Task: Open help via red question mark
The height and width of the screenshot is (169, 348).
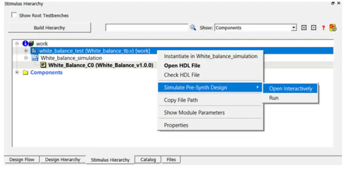Action: pos(323,28)
